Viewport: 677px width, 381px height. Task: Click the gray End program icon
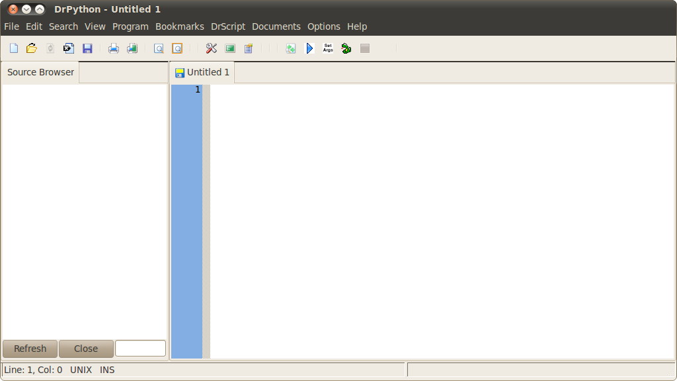[365, 48]
